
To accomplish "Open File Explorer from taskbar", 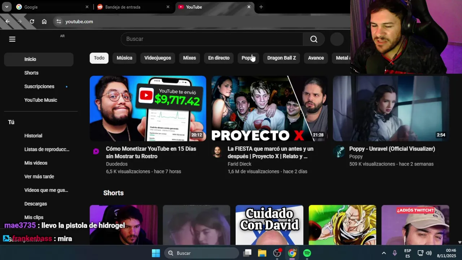I will click(x=262, y=253).
